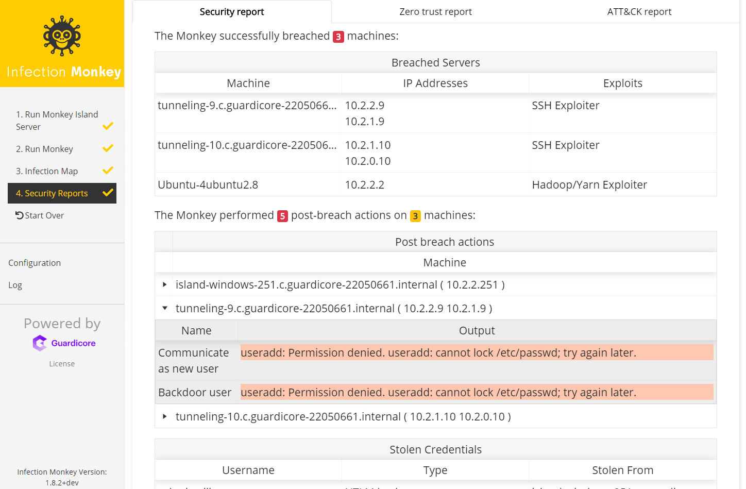Screen dimensions: 746x489
Task: Open the Log page link
Action: (x=15, y=285)
